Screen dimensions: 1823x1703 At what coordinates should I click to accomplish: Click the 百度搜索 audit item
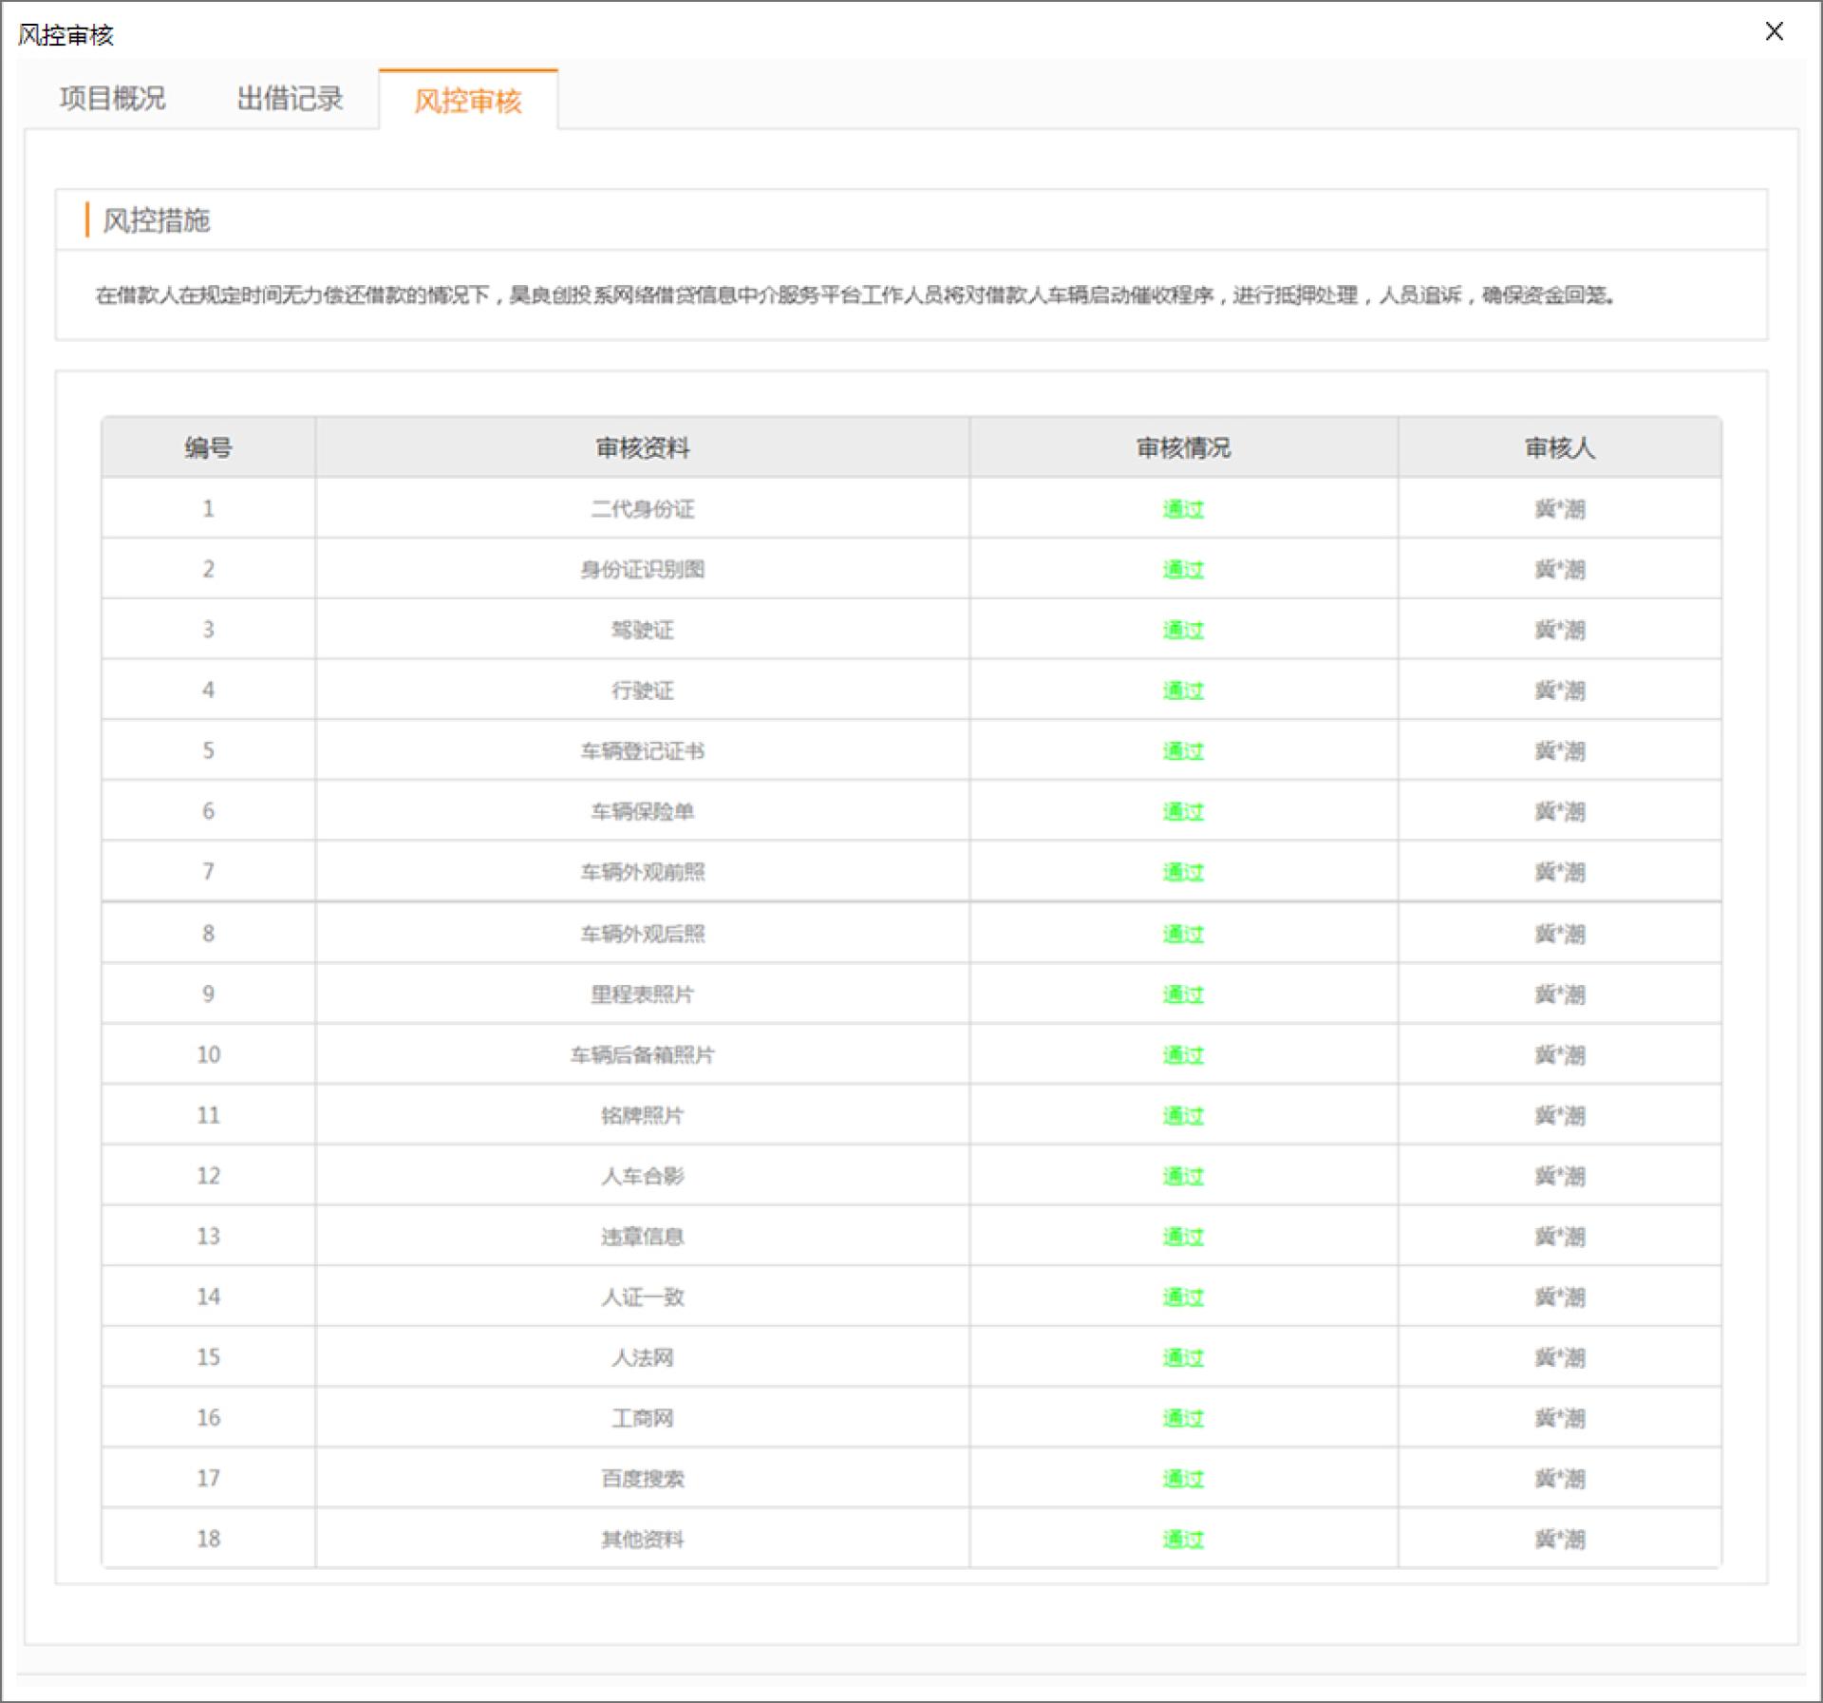pos(642,1479)
